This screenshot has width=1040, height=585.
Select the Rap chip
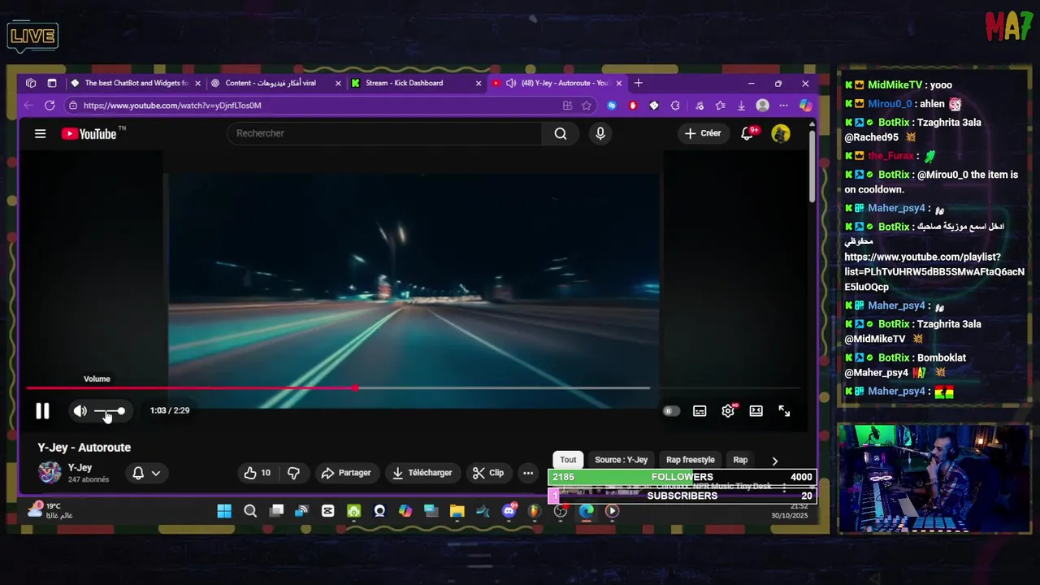click(x=740, y=460)
